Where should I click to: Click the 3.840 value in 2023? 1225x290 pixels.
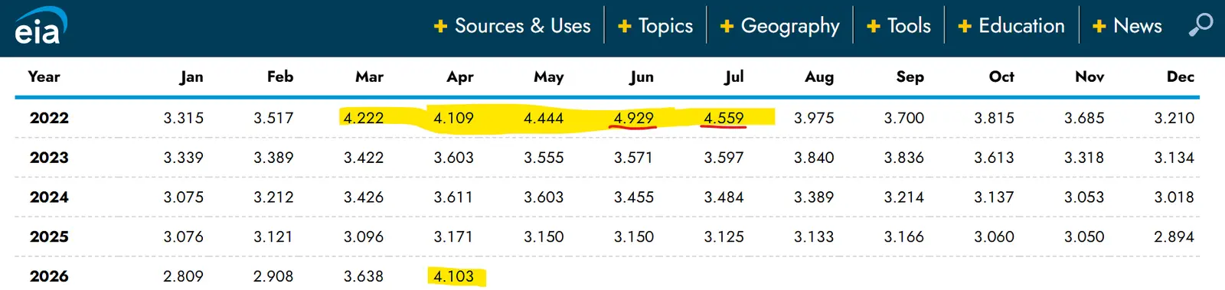[814, 158]
